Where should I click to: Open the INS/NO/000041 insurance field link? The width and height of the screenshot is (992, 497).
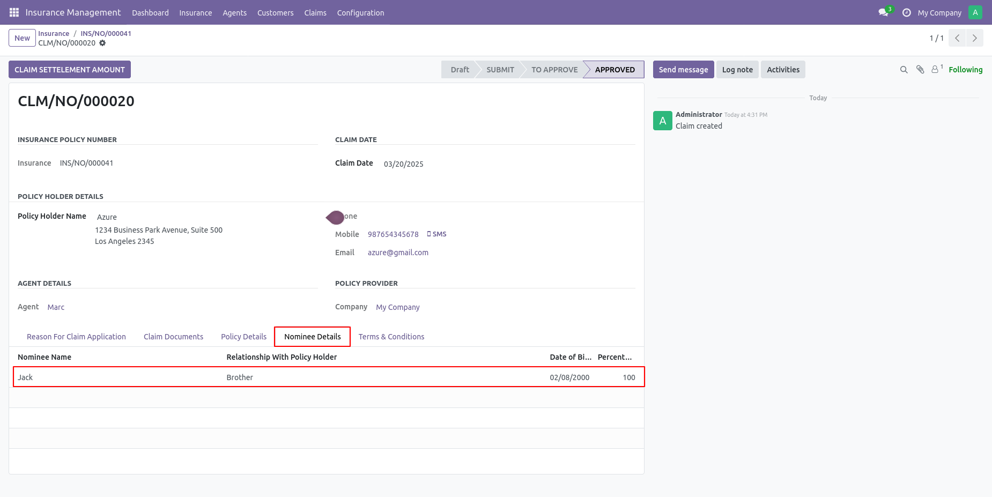click(x=86, y=163)
